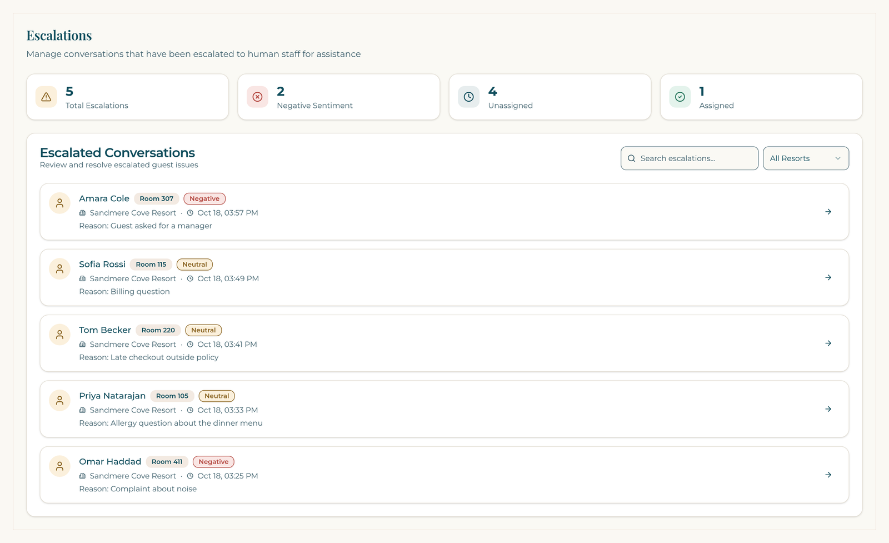Focus the Search escalations field

[689, 158]
